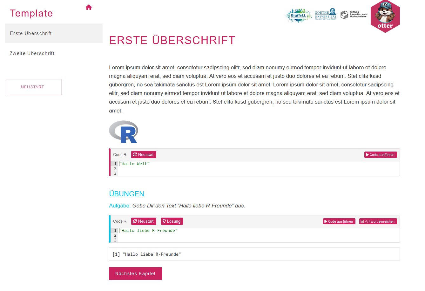Screen dimensions: 425x291
Task: Run exercise code with Code ausführen
Action: pos(339,221)
